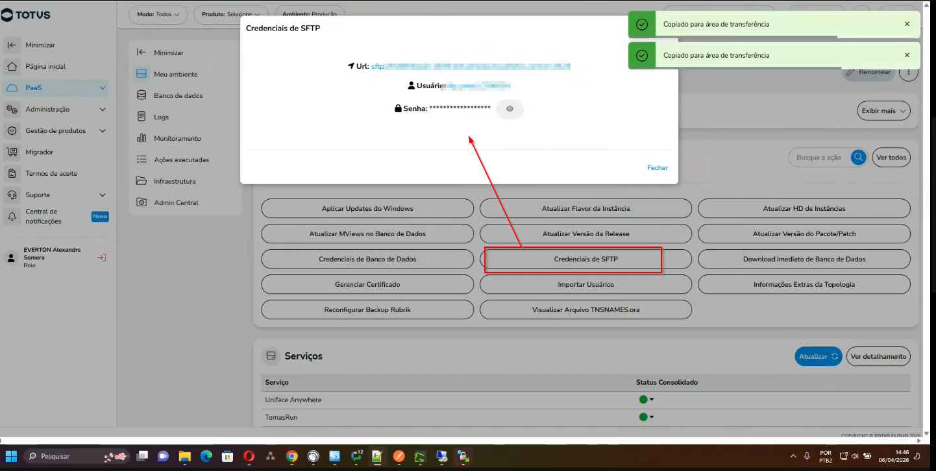
Task: Refresh services with Atualizar button
Action: tap(818, 356)
